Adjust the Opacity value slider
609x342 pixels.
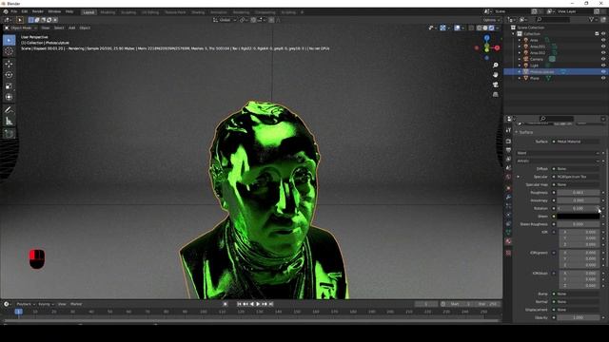[x=578, y=317]
